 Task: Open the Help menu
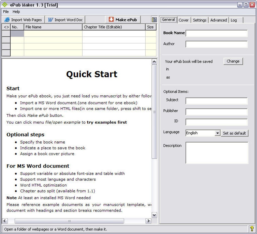click(16, 12)
